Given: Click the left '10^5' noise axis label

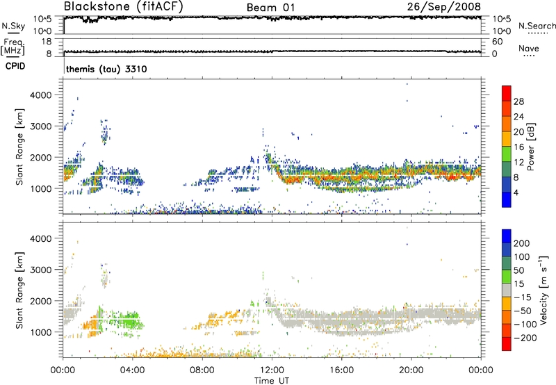Looking at the screenshot, I should pyautogui.click(x=42, y=19).
